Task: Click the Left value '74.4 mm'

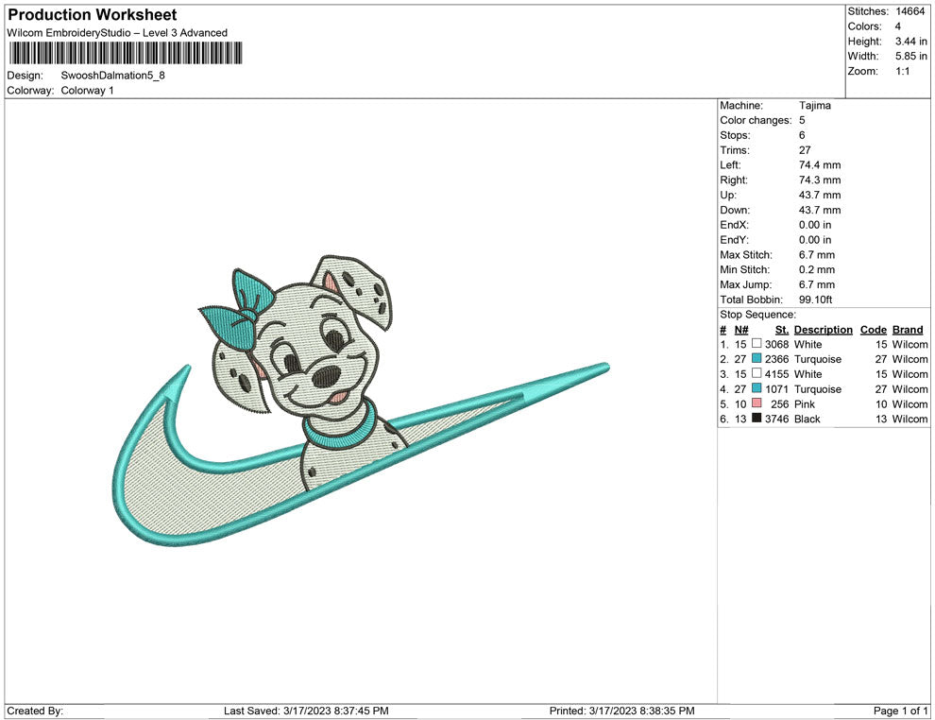Action: (x=820, y=164)
